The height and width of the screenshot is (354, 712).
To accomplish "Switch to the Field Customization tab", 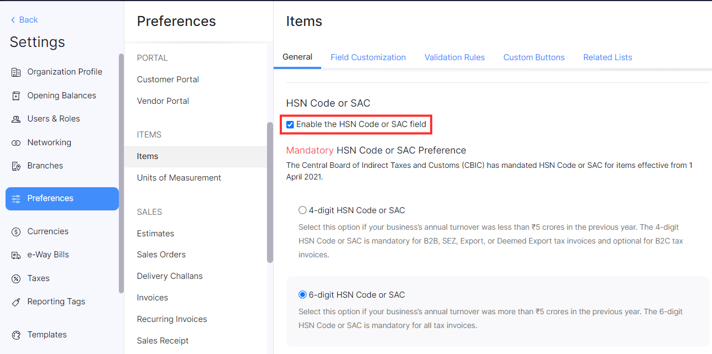I will click(x=368, y=57).
